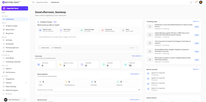Toggle dark mode moon icon
Image resolution: width=206 pixels, height=102 pixels.
[x=191, y=2]
